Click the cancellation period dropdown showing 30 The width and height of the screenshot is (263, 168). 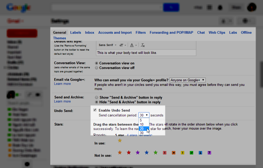tap(144, 115)
